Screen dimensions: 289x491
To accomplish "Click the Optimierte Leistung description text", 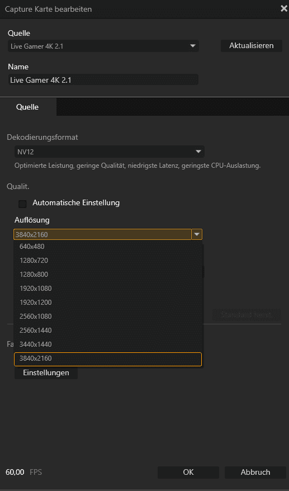I will coord(138,166).
